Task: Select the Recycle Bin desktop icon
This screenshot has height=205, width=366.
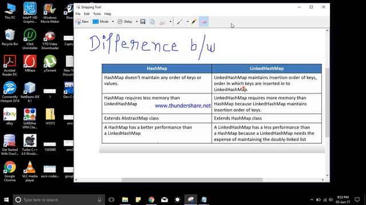Action: 10,38
